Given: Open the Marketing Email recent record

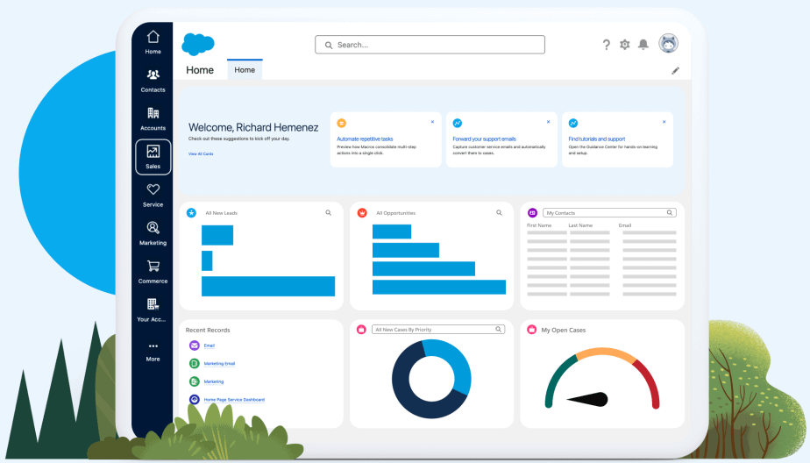Looking at the screenshot, I should click(219, 363).
